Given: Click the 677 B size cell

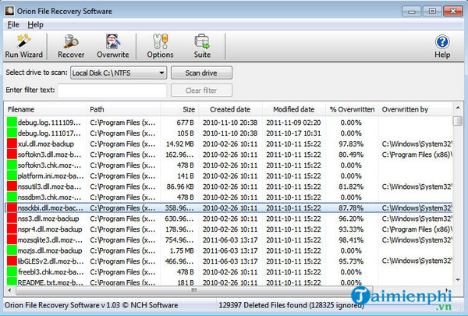Looking at the screenshot, I should [185, 122].
